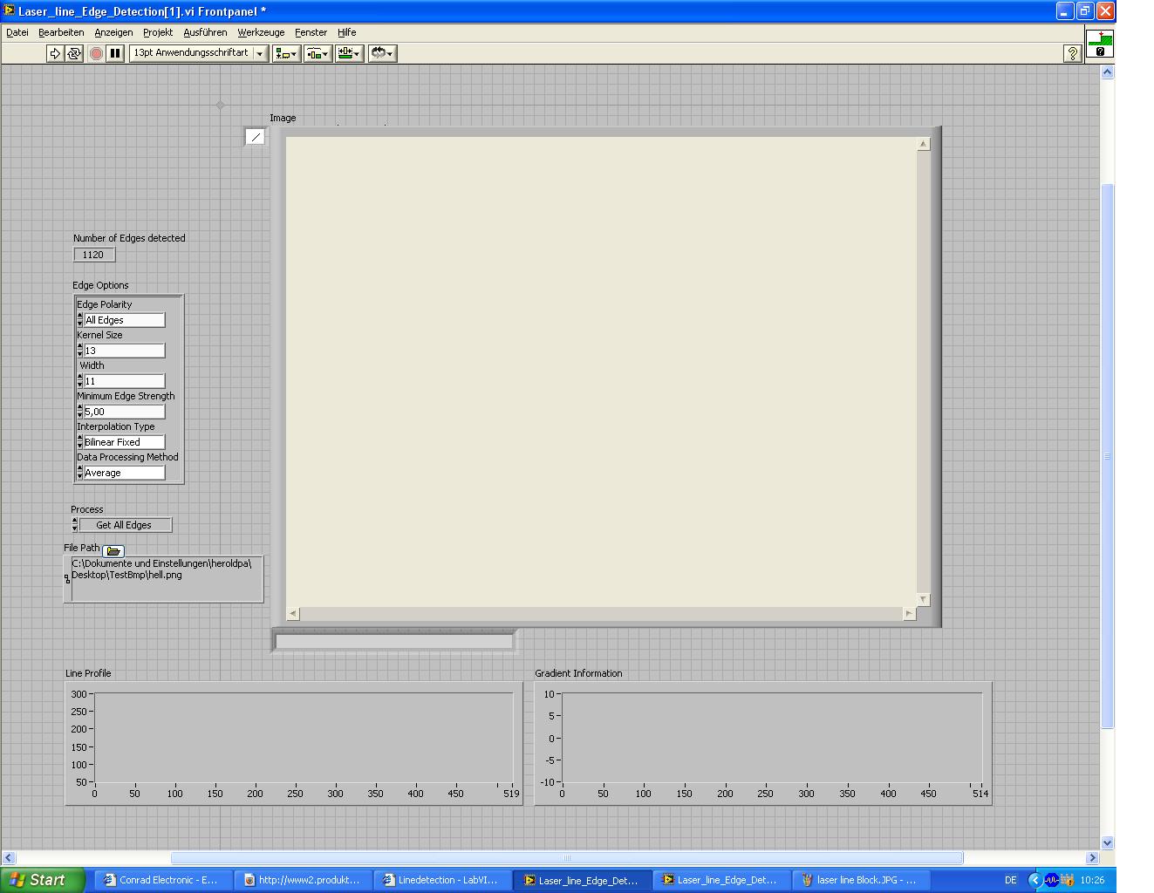Click the Minimum Edge Strength field
This screenshot has width=1154, height=893.
(124, 412)
